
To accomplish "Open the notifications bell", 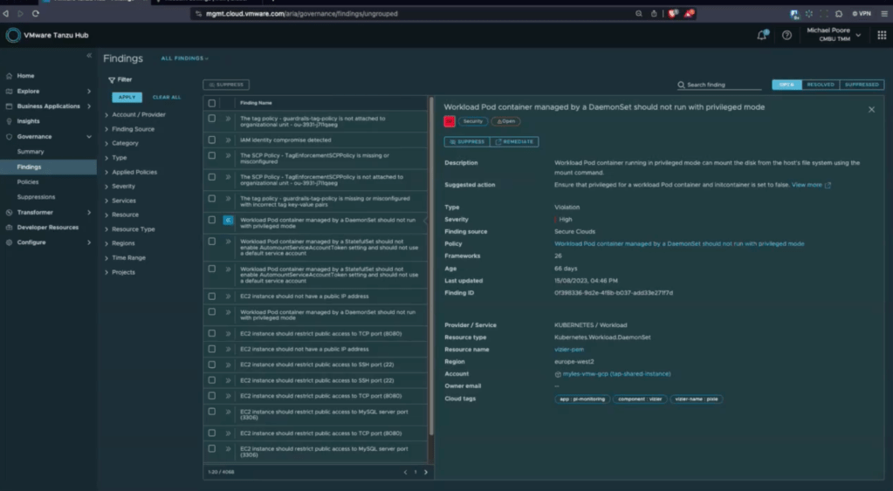I will 761,35.
